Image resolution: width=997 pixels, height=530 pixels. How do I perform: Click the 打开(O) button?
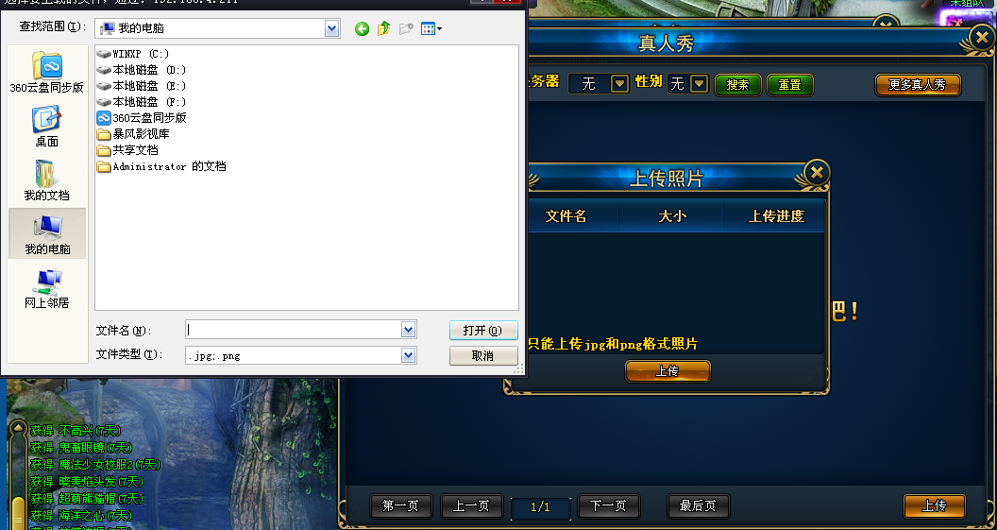pyautogui.click(x=483, y=331)
